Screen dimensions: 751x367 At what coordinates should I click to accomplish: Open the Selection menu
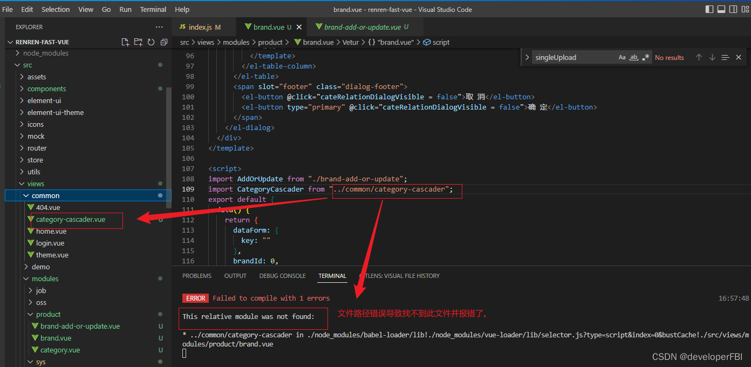pyautogui.click(x=56, y=9)
